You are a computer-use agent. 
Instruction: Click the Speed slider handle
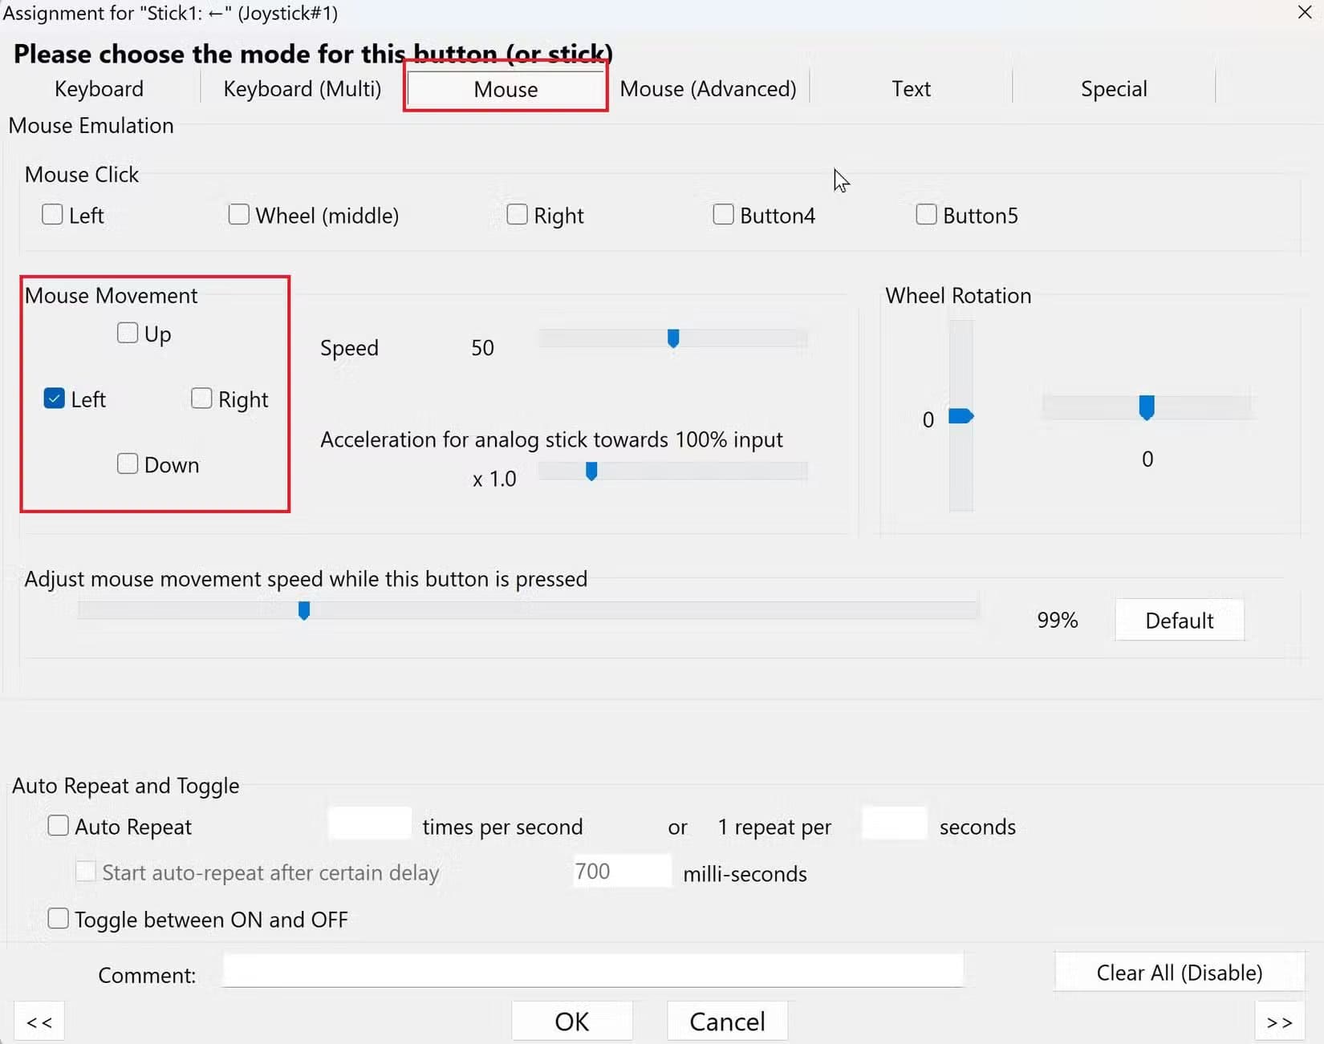point(673,338)
